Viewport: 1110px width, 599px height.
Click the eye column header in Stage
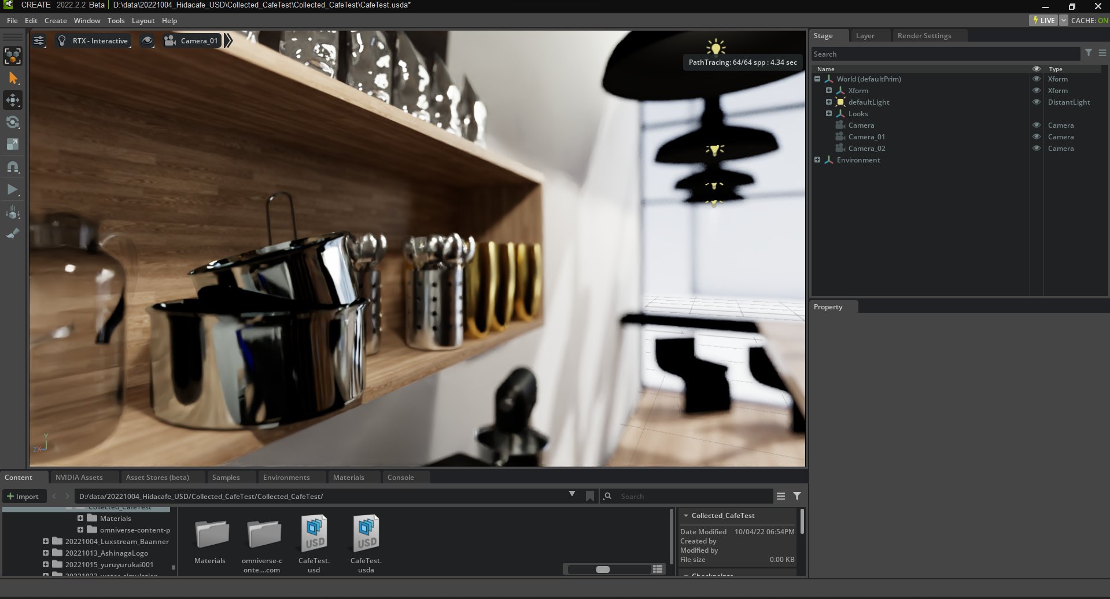(1037, 69)
